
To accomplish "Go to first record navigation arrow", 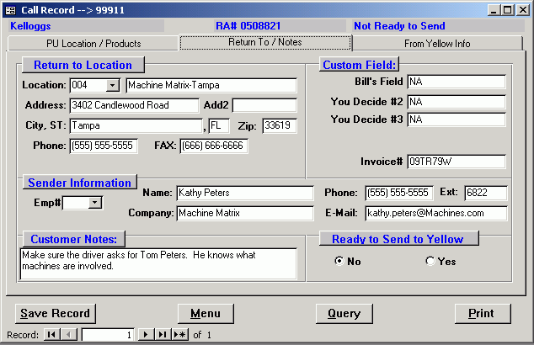I will click(51, 335).
